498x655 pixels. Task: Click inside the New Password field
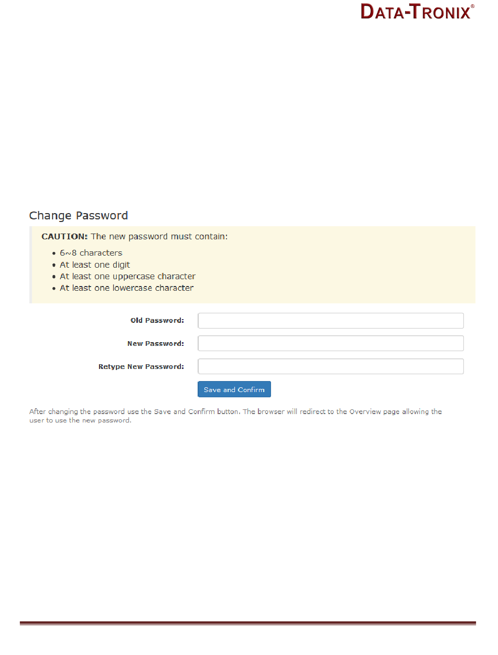click(330, 343)
